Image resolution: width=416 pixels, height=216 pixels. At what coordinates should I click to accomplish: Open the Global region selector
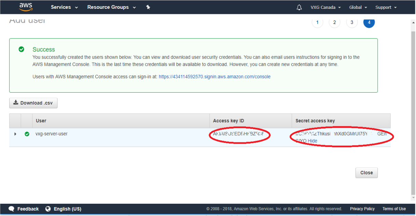click(x=358, y=7)
